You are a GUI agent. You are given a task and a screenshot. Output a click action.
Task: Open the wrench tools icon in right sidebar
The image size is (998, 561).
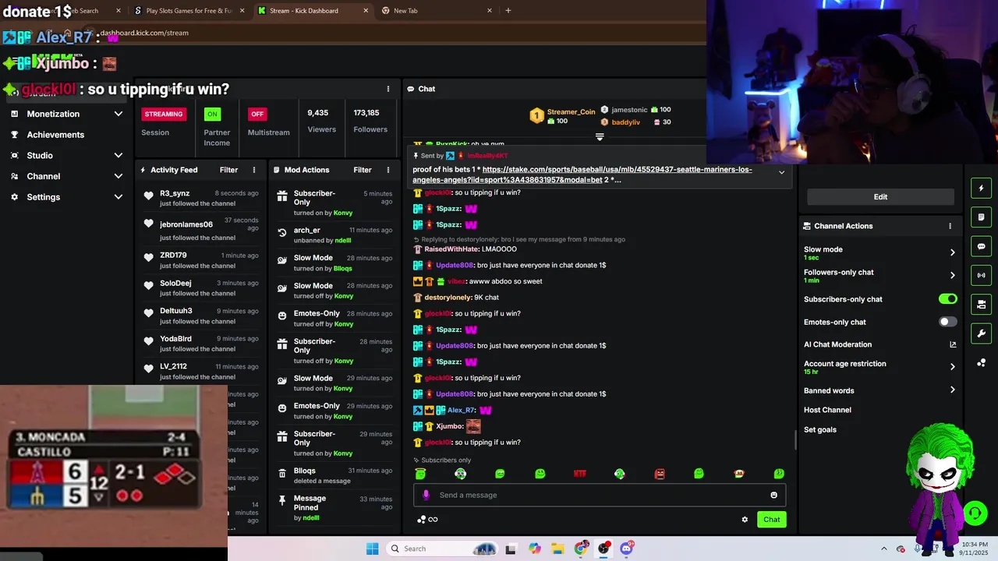(982, 333)
